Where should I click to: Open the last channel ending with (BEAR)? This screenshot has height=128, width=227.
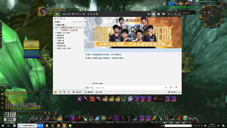pos(64,48)
